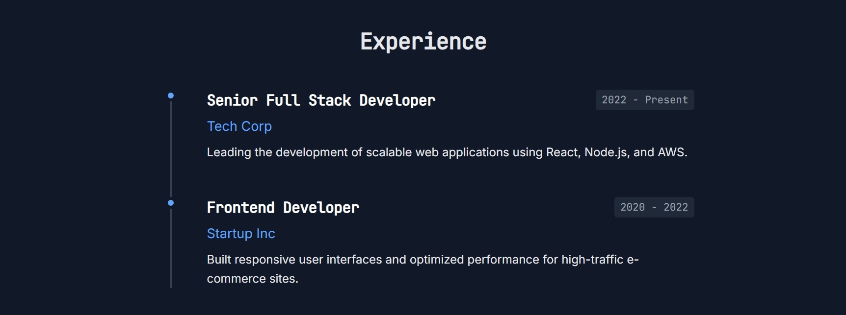This screenshot has height=315, width=846.
Task: Click the timeline dot beside Senior Full Stack Developer
Action: (x=171, y=96)
